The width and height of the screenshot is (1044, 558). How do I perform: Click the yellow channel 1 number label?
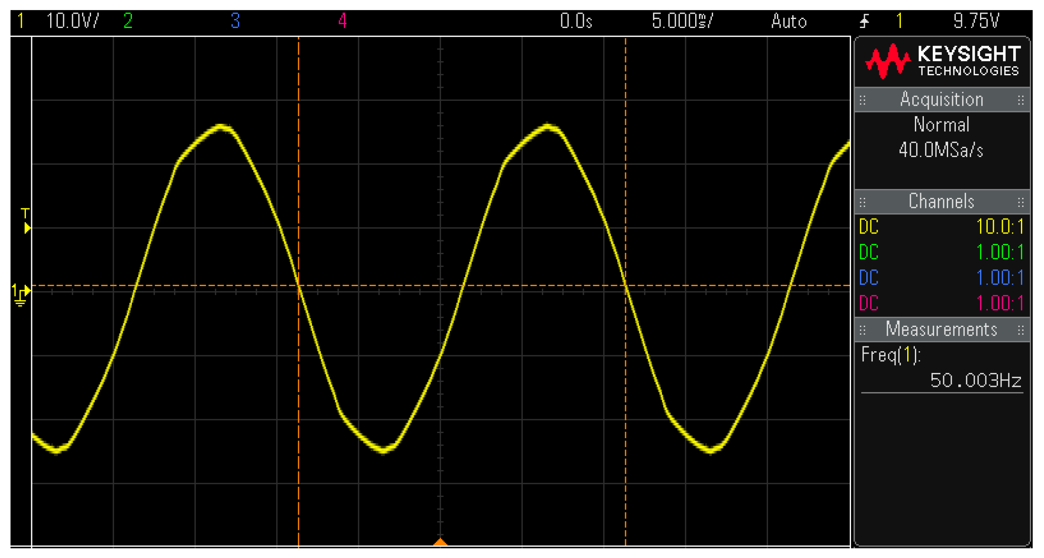click(x=20, y=21)
